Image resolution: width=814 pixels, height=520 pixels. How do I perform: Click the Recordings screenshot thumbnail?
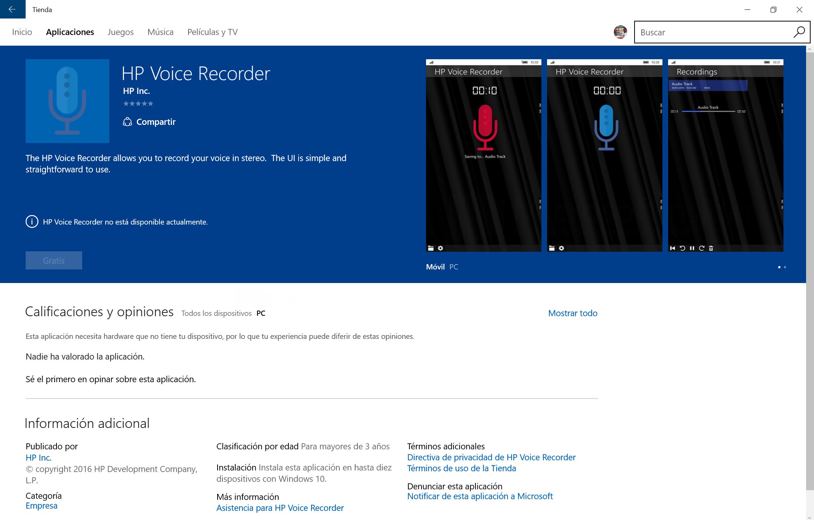725,155
